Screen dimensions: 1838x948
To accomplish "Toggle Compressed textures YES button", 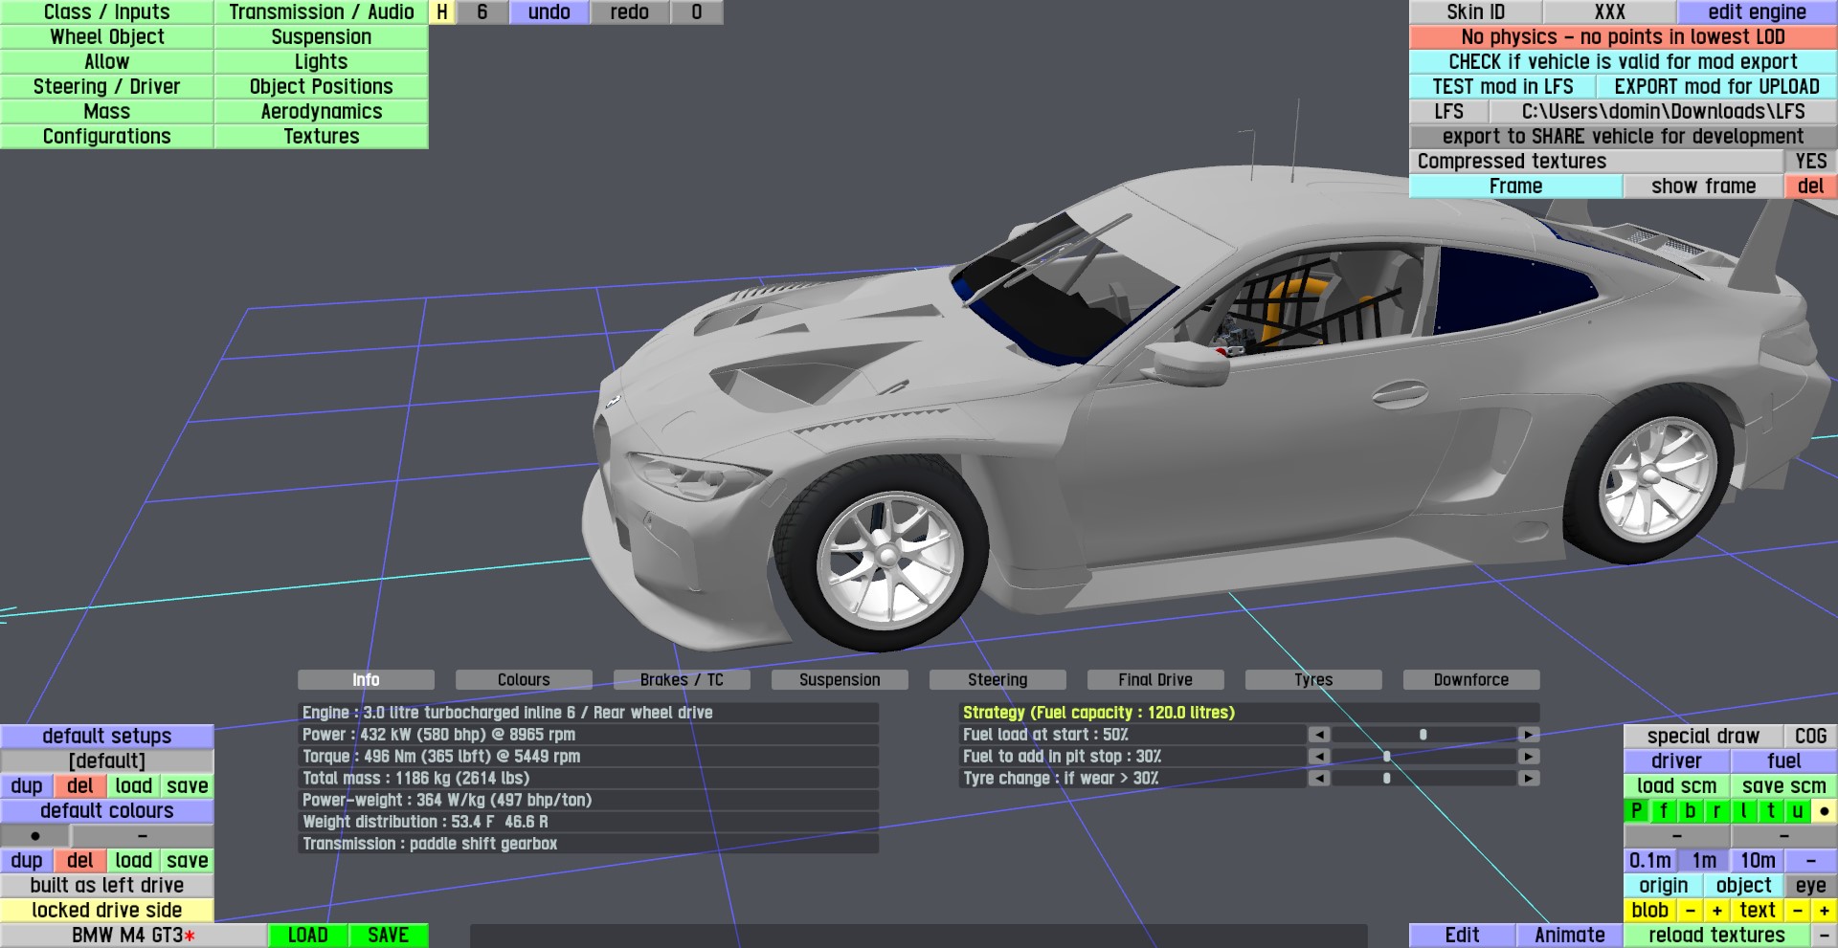I will point(1811,162).
